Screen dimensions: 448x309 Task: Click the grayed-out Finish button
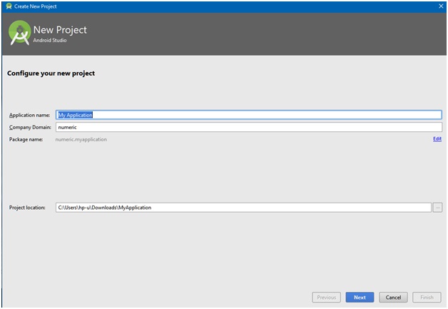pyautogui.click(x=427, y=297)
